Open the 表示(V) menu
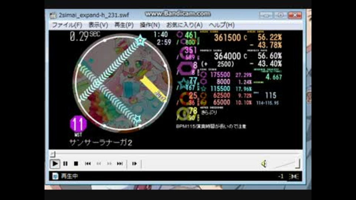This screenshot has width=356, height=200. 98,25
